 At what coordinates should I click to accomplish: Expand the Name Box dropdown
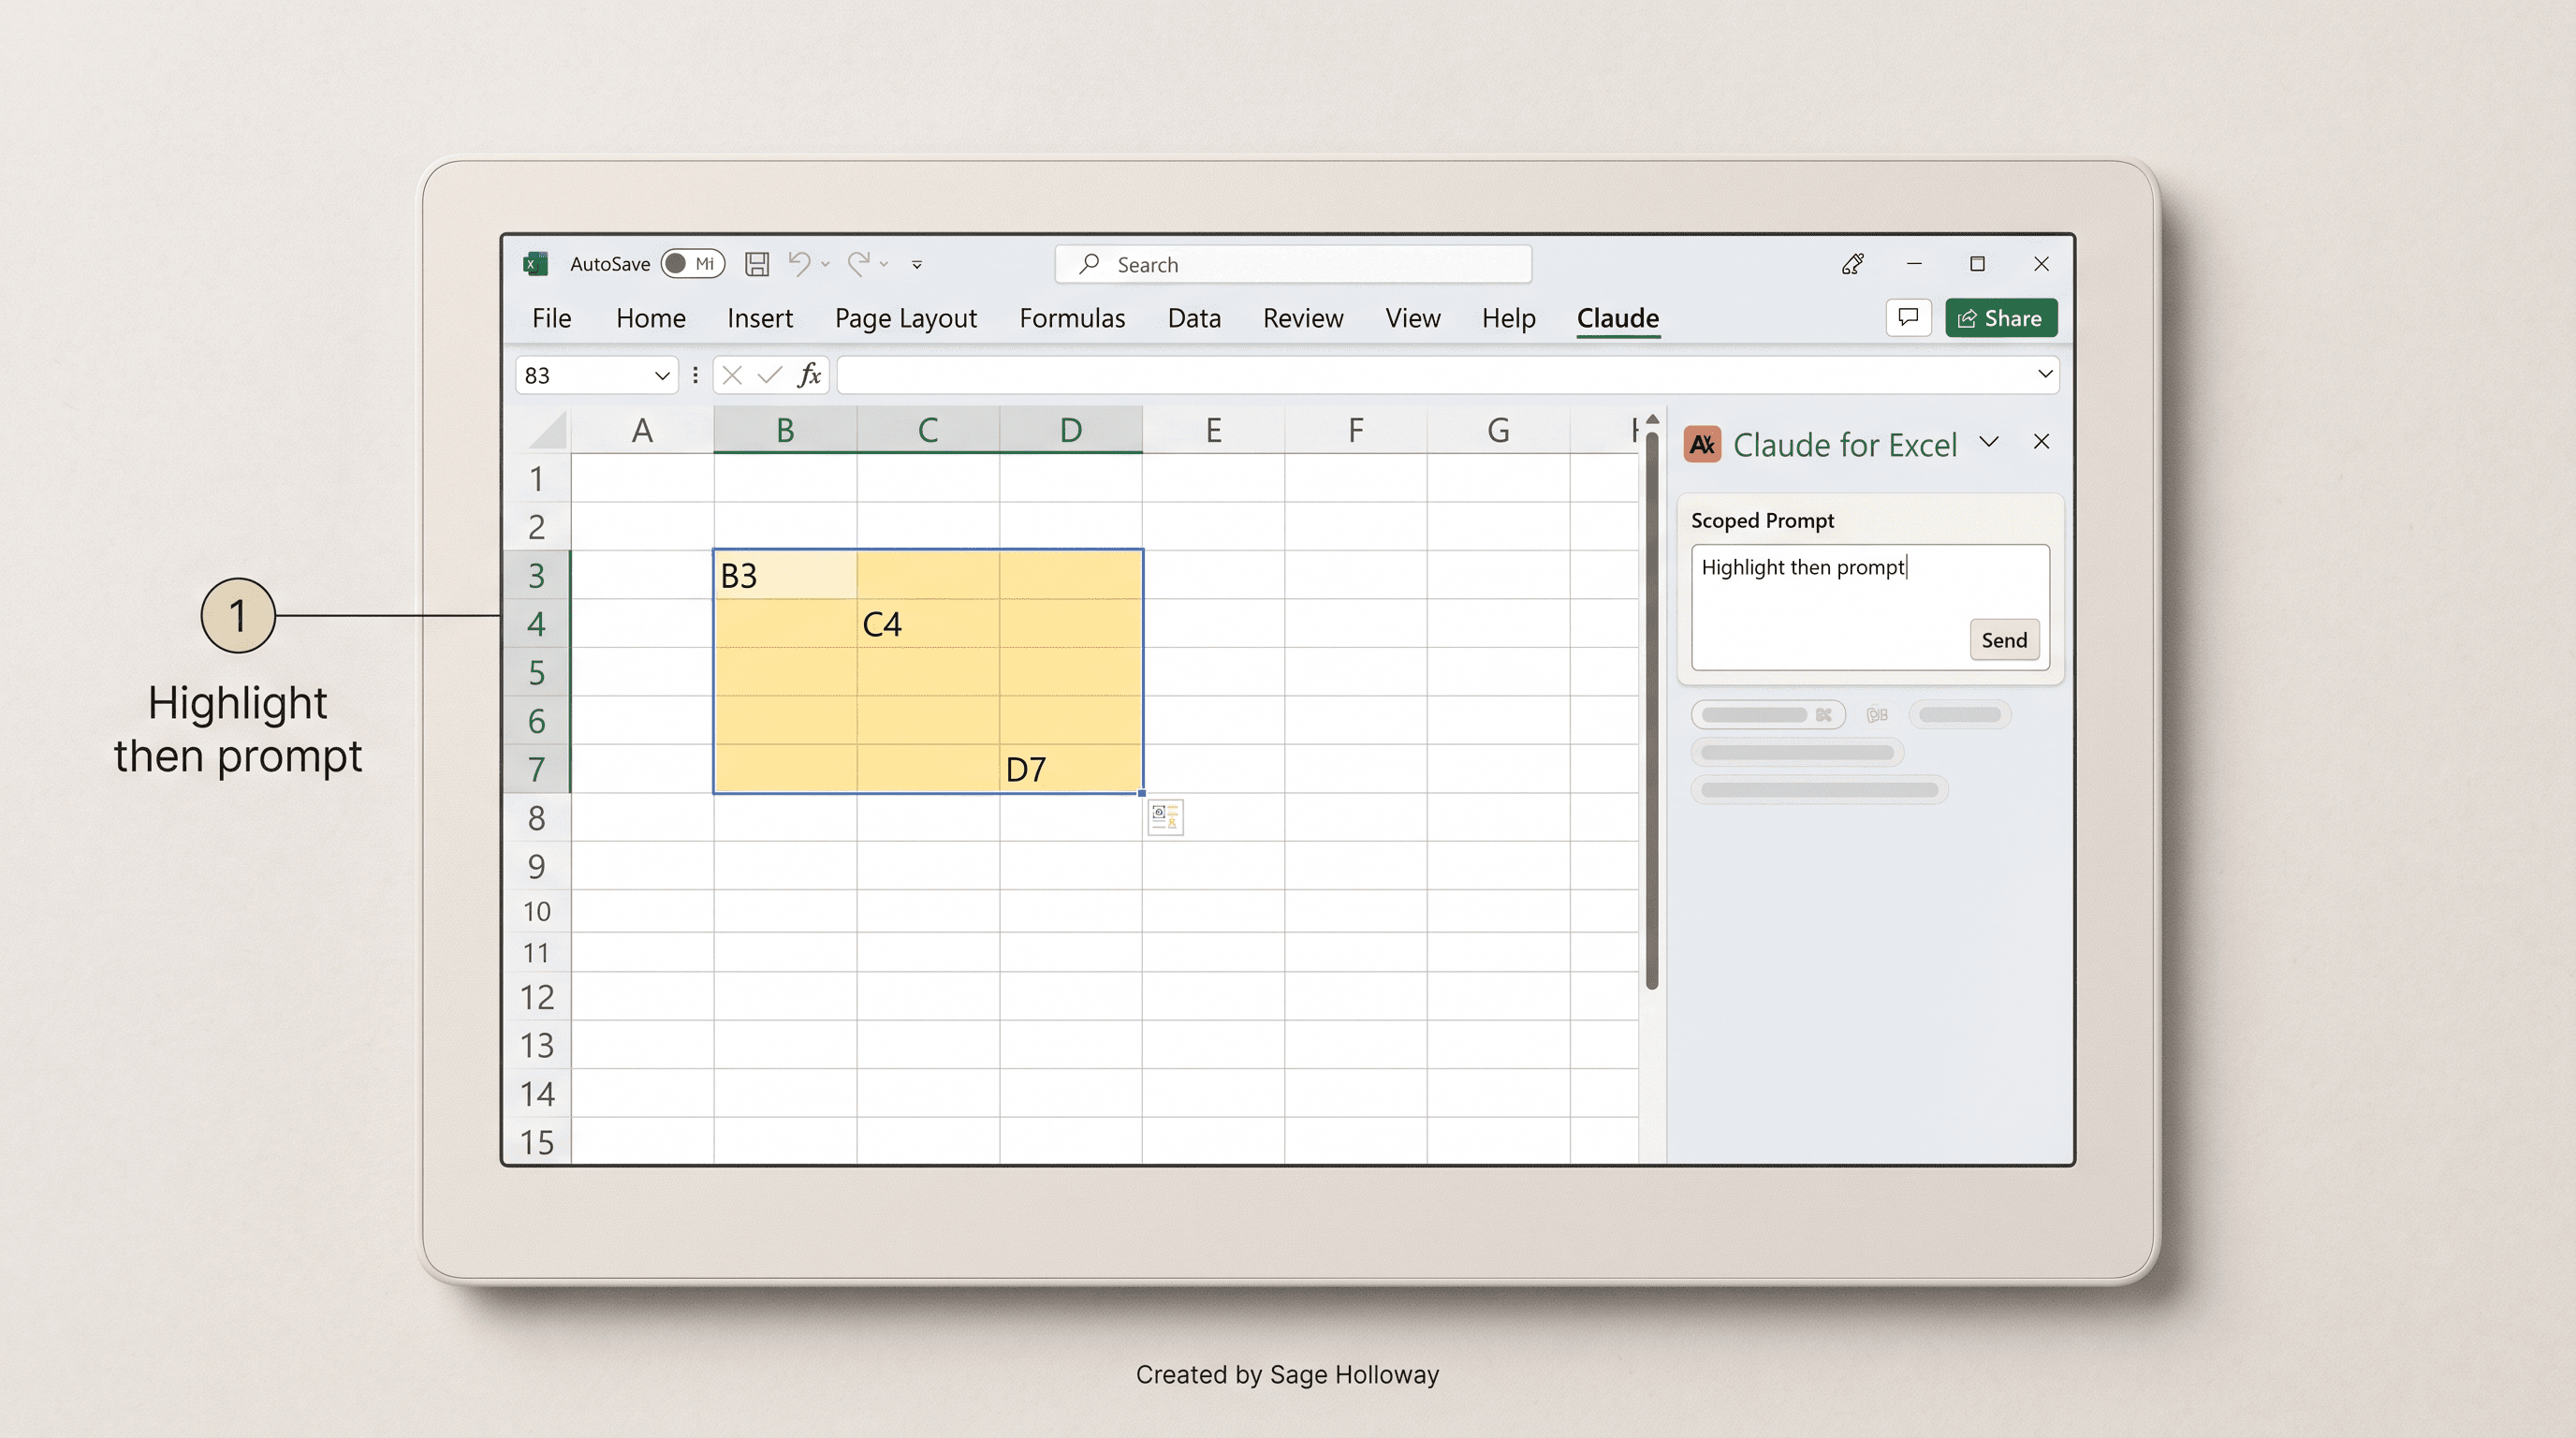[x=661, y=376]
